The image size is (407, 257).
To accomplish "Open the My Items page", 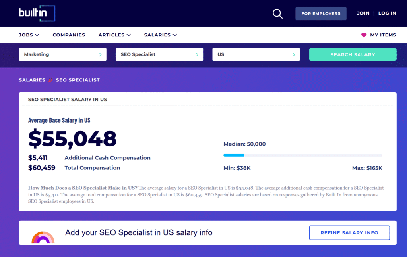I will pos(383,35).
